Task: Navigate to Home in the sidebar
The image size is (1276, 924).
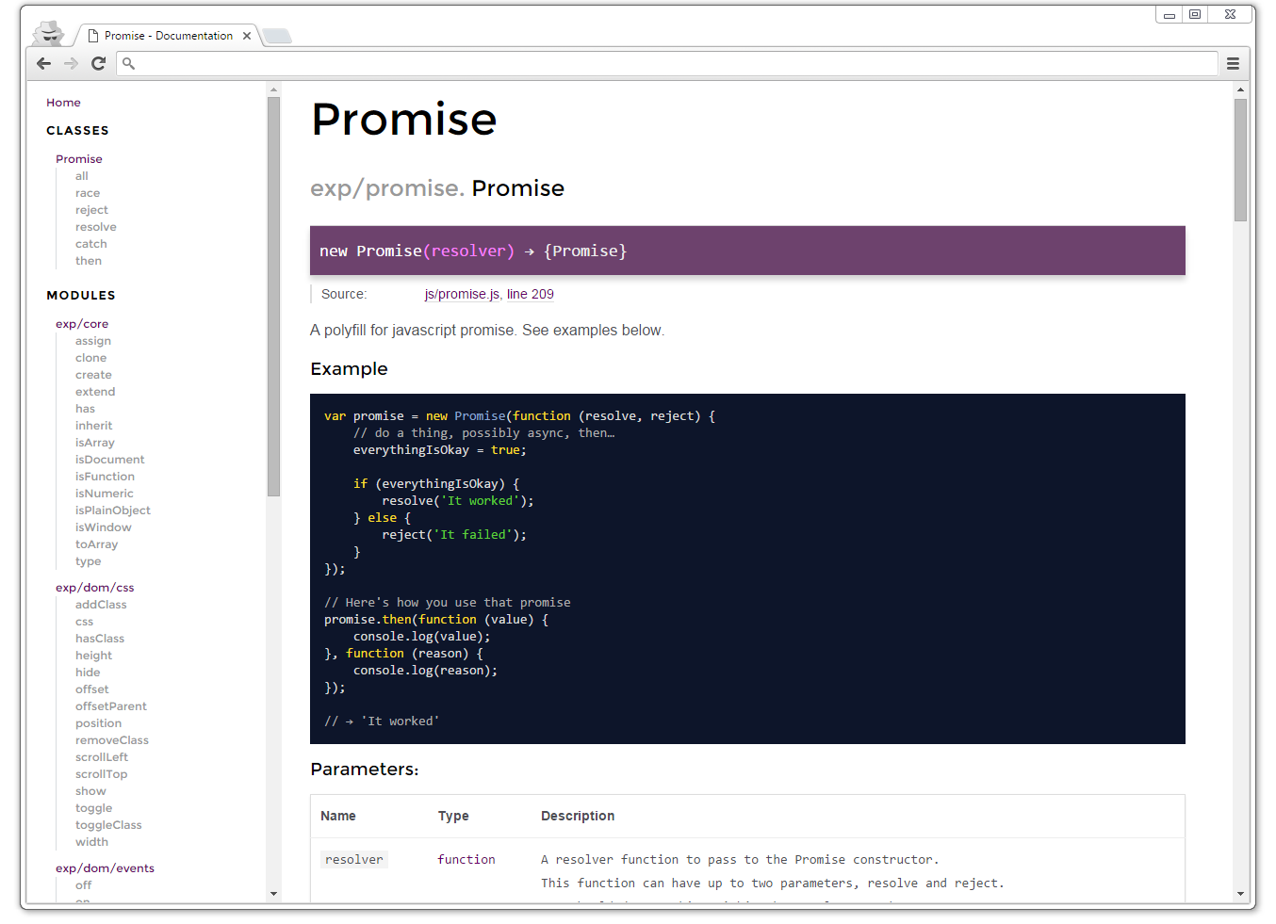Action: 63,102
